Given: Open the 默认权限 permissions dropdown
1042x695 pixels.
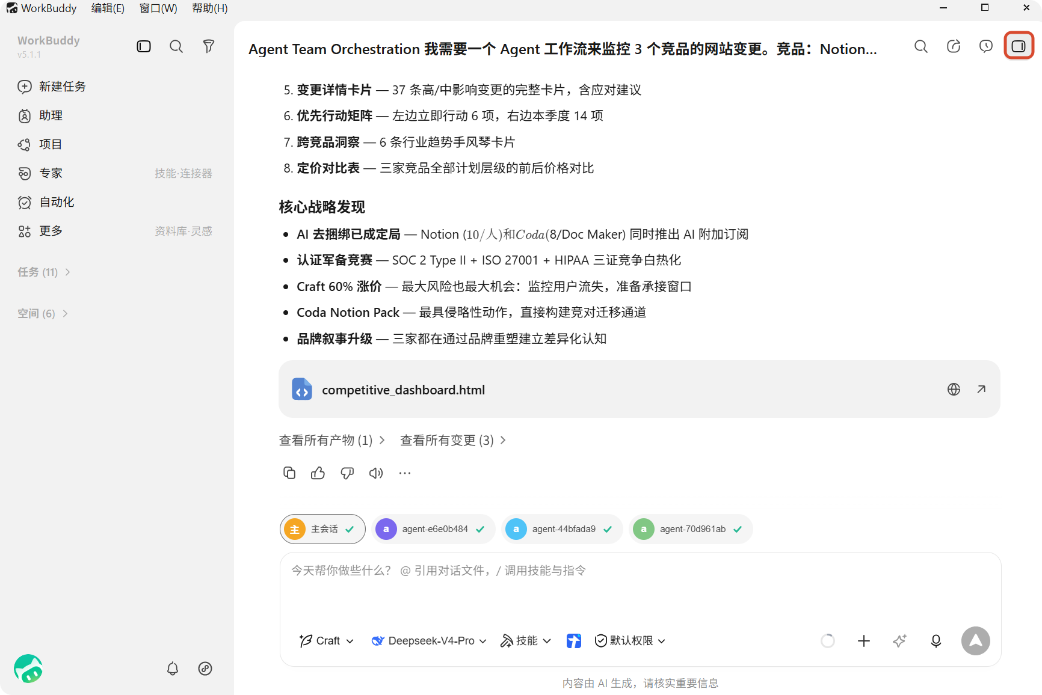Looking at the screenshot, I should [x=630, y=641].
